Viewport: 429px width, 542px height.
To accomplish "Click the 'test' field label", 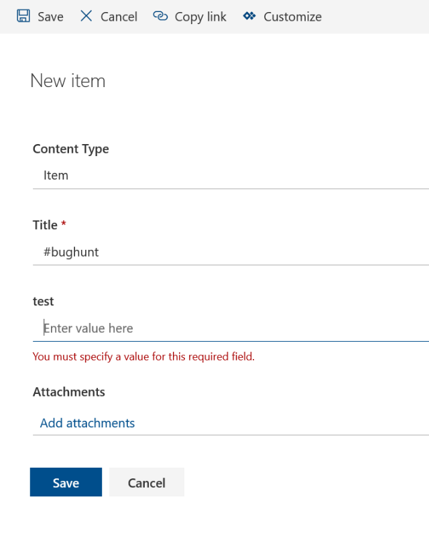I will click(x=44, y=301).
